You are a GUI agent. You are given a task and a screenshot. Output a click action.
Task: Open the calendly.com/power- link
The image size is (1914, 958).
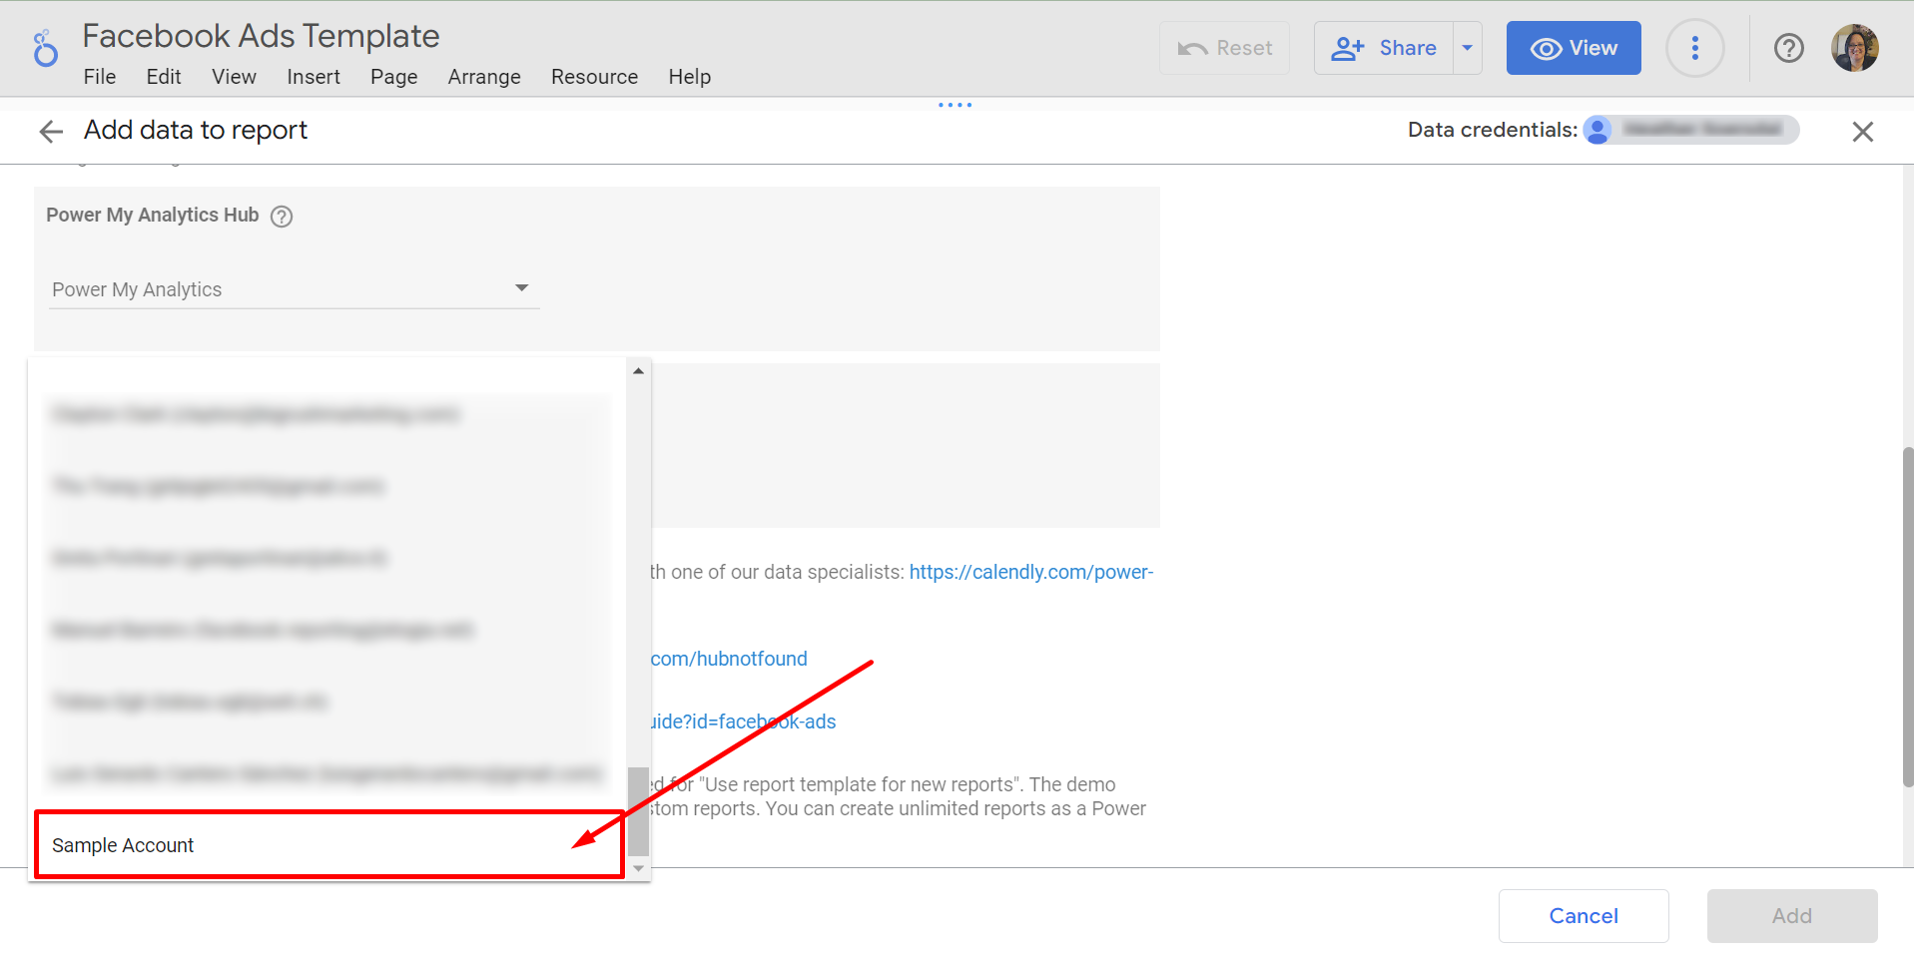pyautogui.click(x=1030, y=572)
